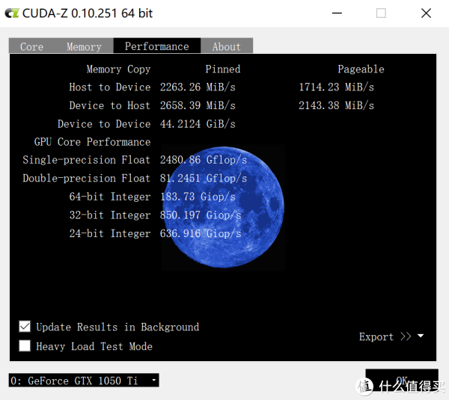Open the About tab
The height and width of the screenshot is (400, 449).
click(x=227, y=46)
